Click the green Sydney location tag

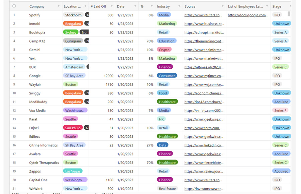click(71, 32)
